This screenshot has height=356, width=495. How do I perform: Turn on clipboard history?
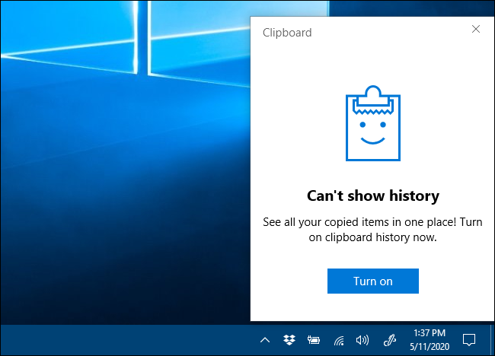coord(373,281)
